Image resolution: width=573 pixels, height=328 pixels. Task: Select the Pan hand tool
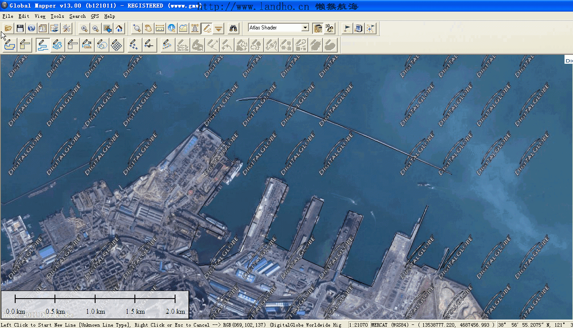pyautogui.click(x=148, y=29)
